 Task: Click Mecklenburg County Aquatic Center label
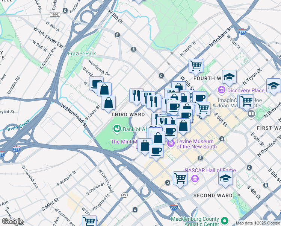(195, 221)
